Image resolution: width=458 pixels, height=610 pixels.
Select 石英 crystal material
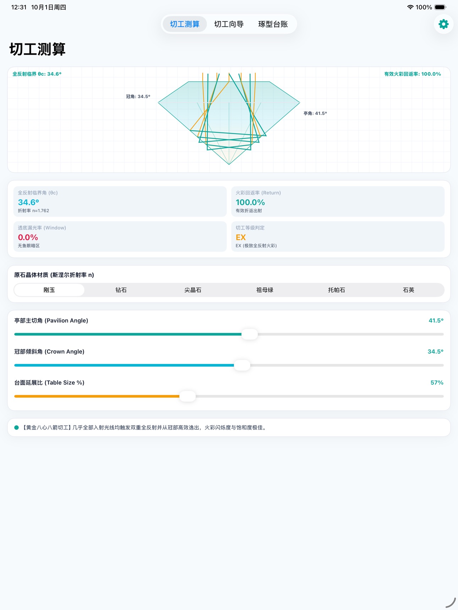click(409, 290)
